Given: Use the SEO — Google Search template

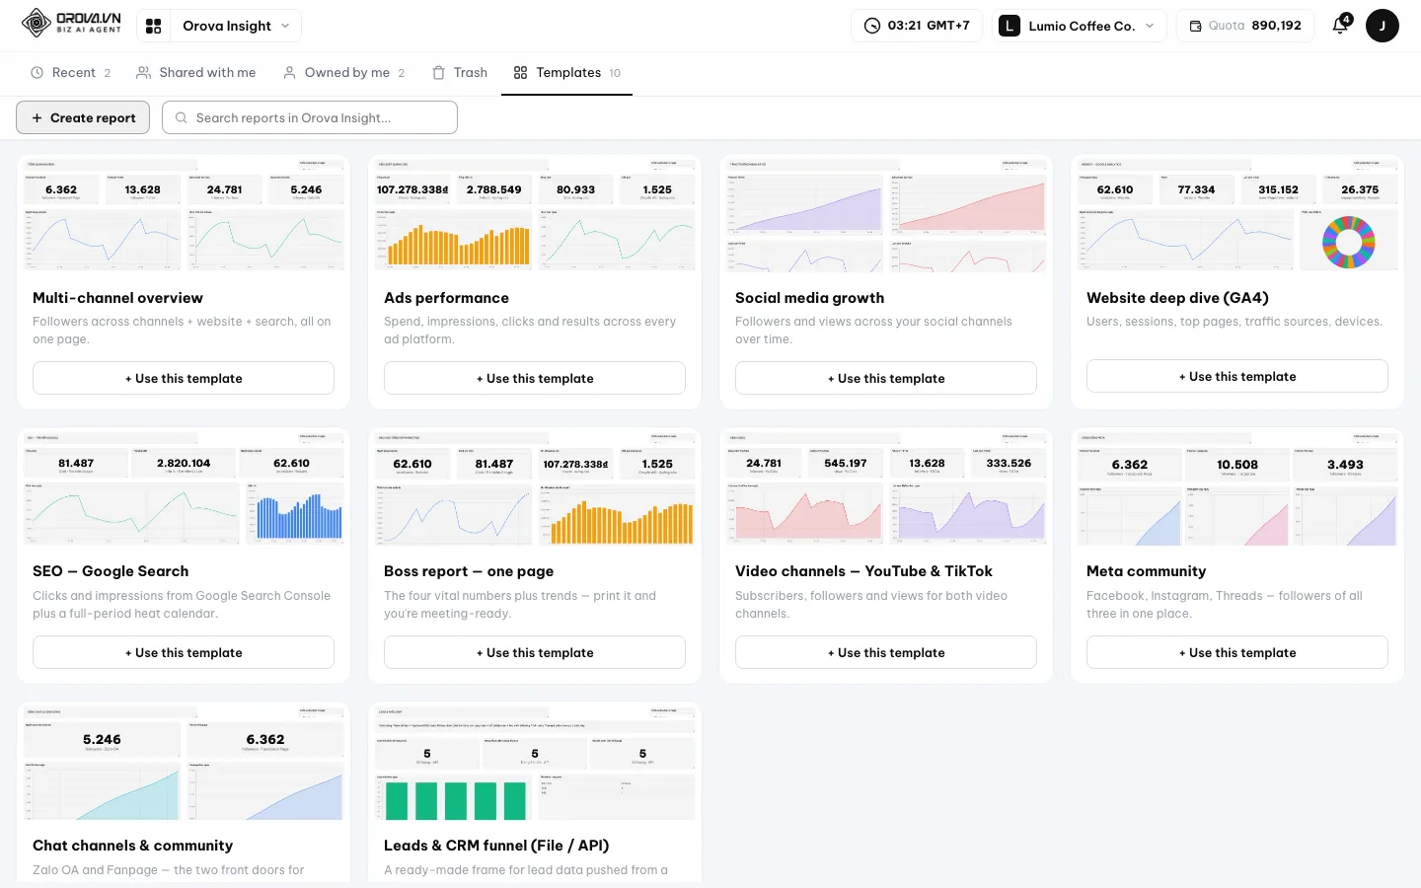Looking at the screenshot, I should (x=184, y=652).
